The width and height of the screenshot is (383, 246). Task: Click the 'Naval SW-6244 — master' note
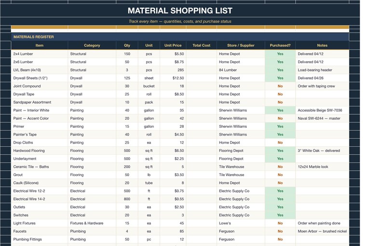click(x=322, y=118)
